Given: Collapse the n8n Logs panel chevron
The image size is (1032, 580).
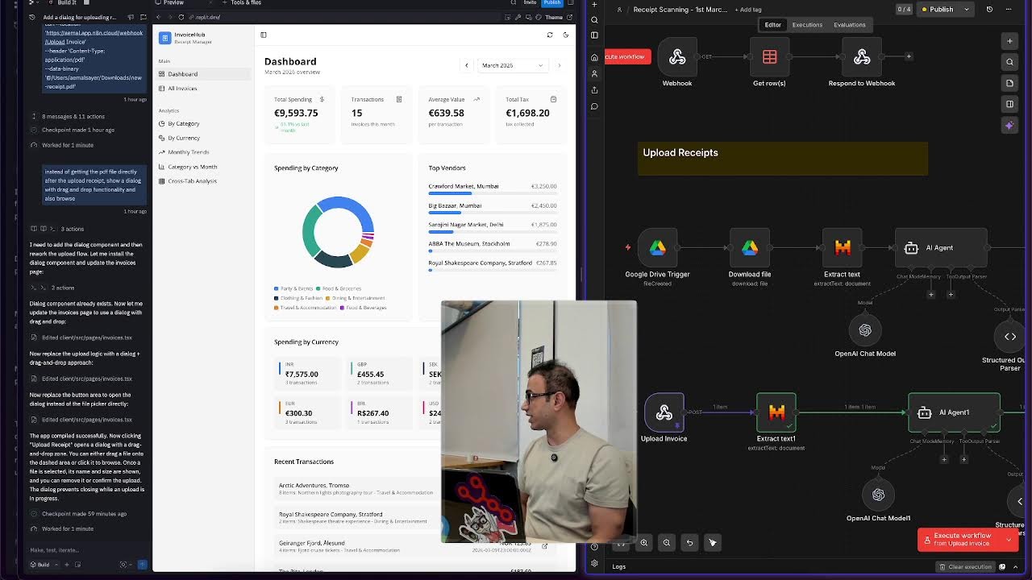Looking at the screenshot, I should tap(1013, 566).
